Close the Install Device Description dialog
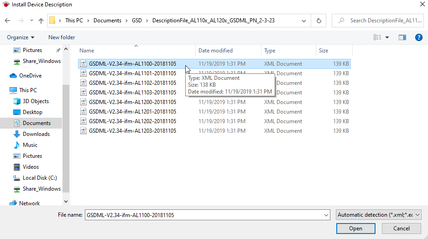Screen dimensions: 428x239 point(422,4)
